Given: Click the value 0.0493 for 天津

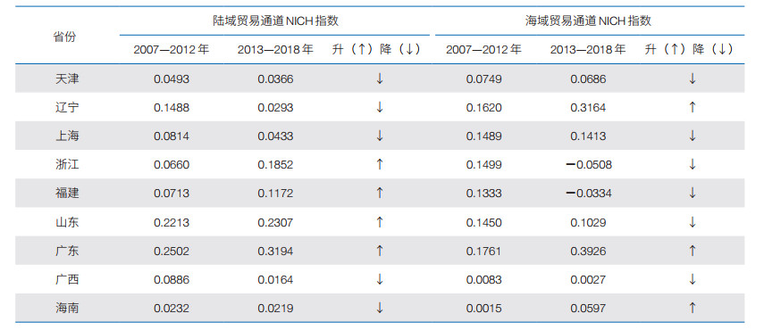Looking at the screenshot, I should pos(172,79).
